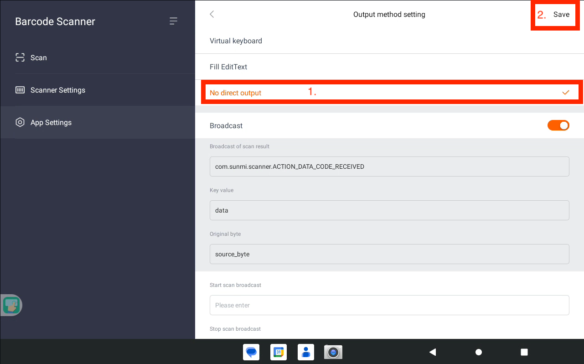Tap the floating touch assistant icon

11,305
